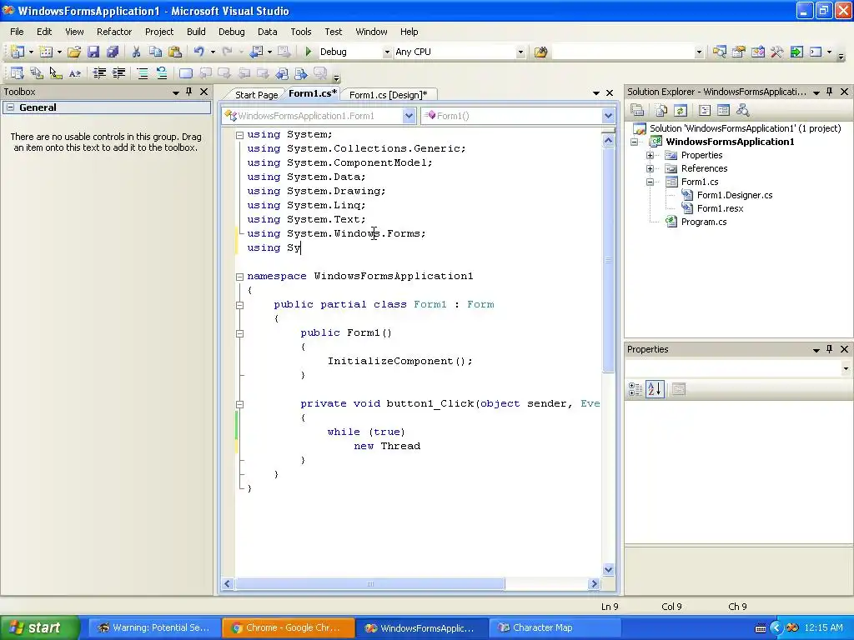Click the Start Page green arrow toolbar icon
Image resolution: width=854 pixels, height=640 pixels.
(x=796, y=52)
